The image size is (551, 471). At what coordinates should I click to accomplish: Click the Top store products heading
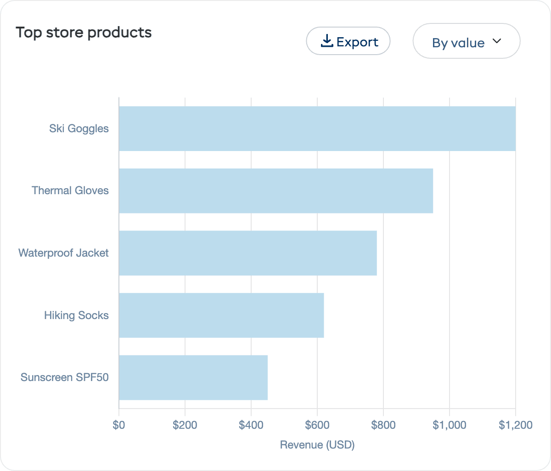84,32
